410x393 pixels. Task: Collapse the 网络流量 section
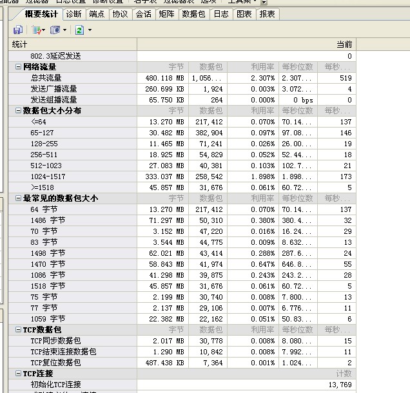click(18, 67)
